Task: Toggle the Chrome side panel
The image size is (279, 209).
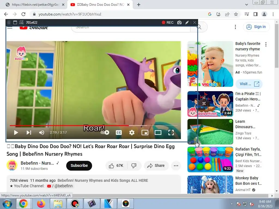Action: click(x=256, y=14)
